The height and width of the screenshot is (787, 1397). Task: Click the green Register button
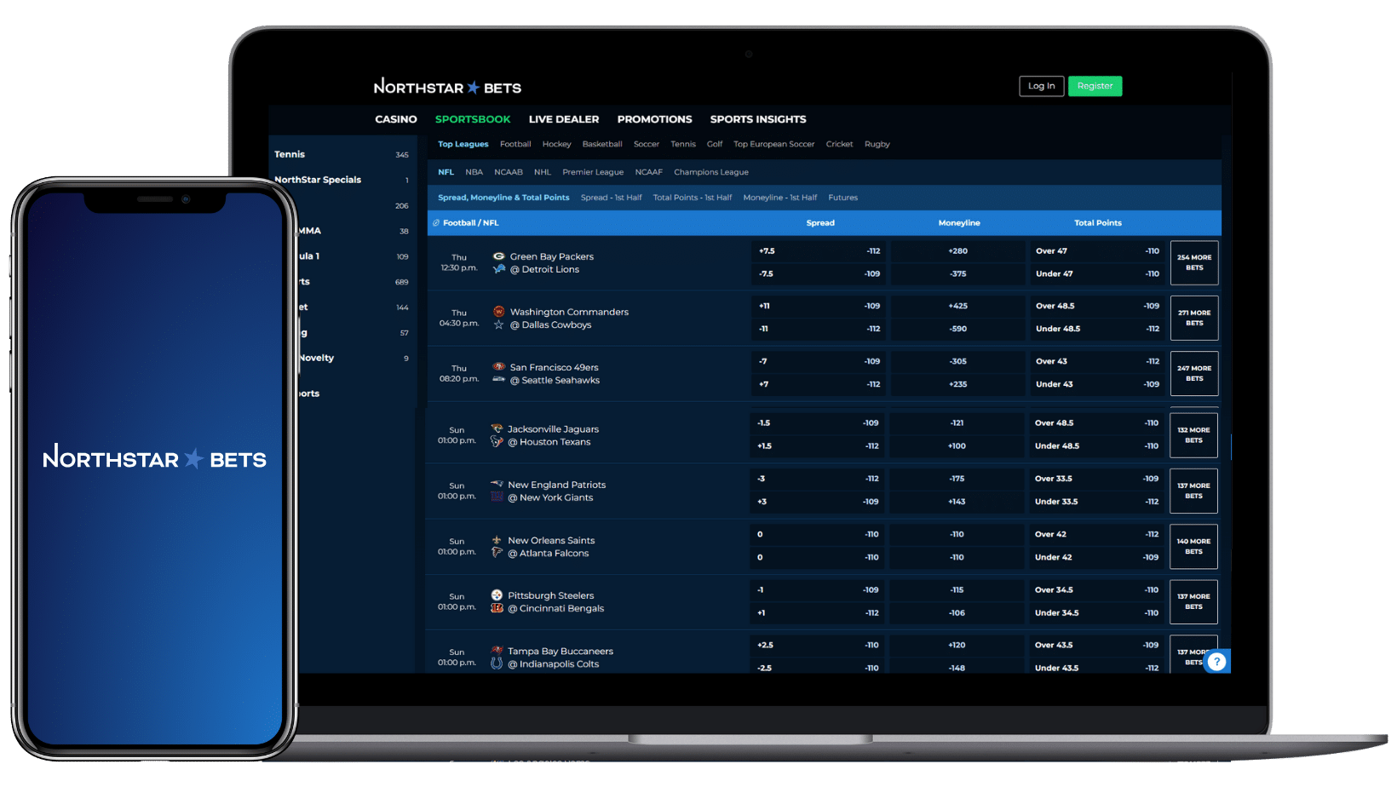(1095, 86)
